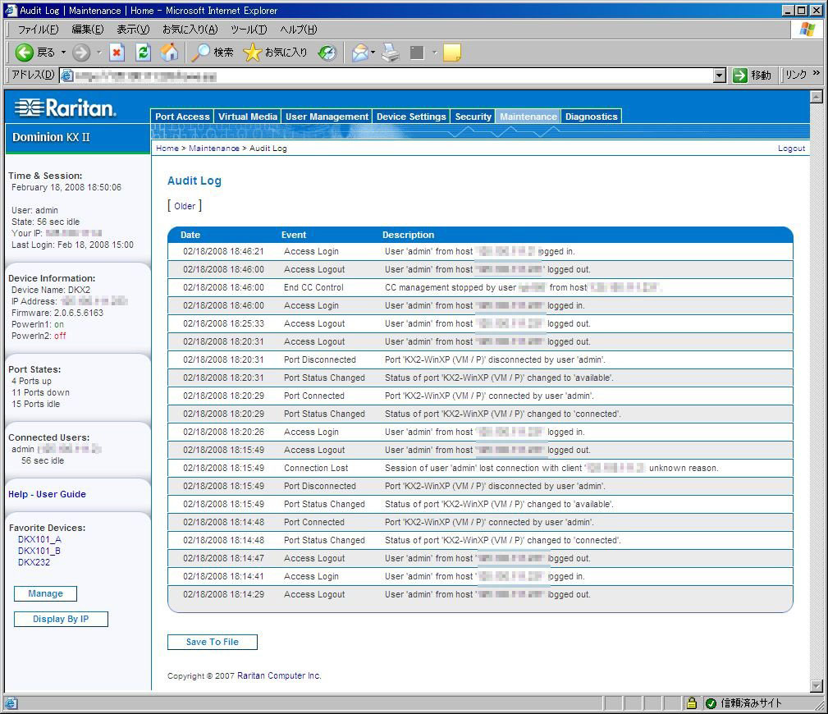Viewport: 828px width, 714px height.
Task: Click the Home house icon
Action: pyautogui.click(x=169, y=53)
